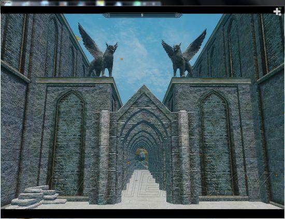
Task: Click the blurred green icon in the top bar
Action: [x=137, y=3]
